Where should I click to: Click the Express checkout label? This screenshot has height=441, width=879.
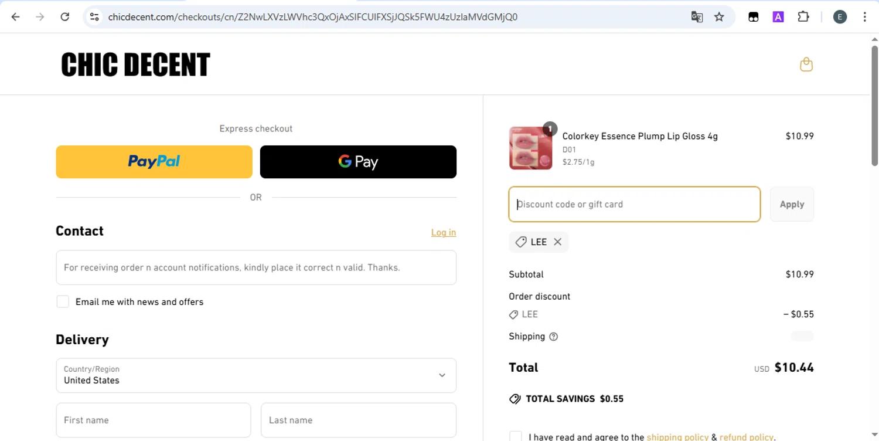click(x=256, y=128)
